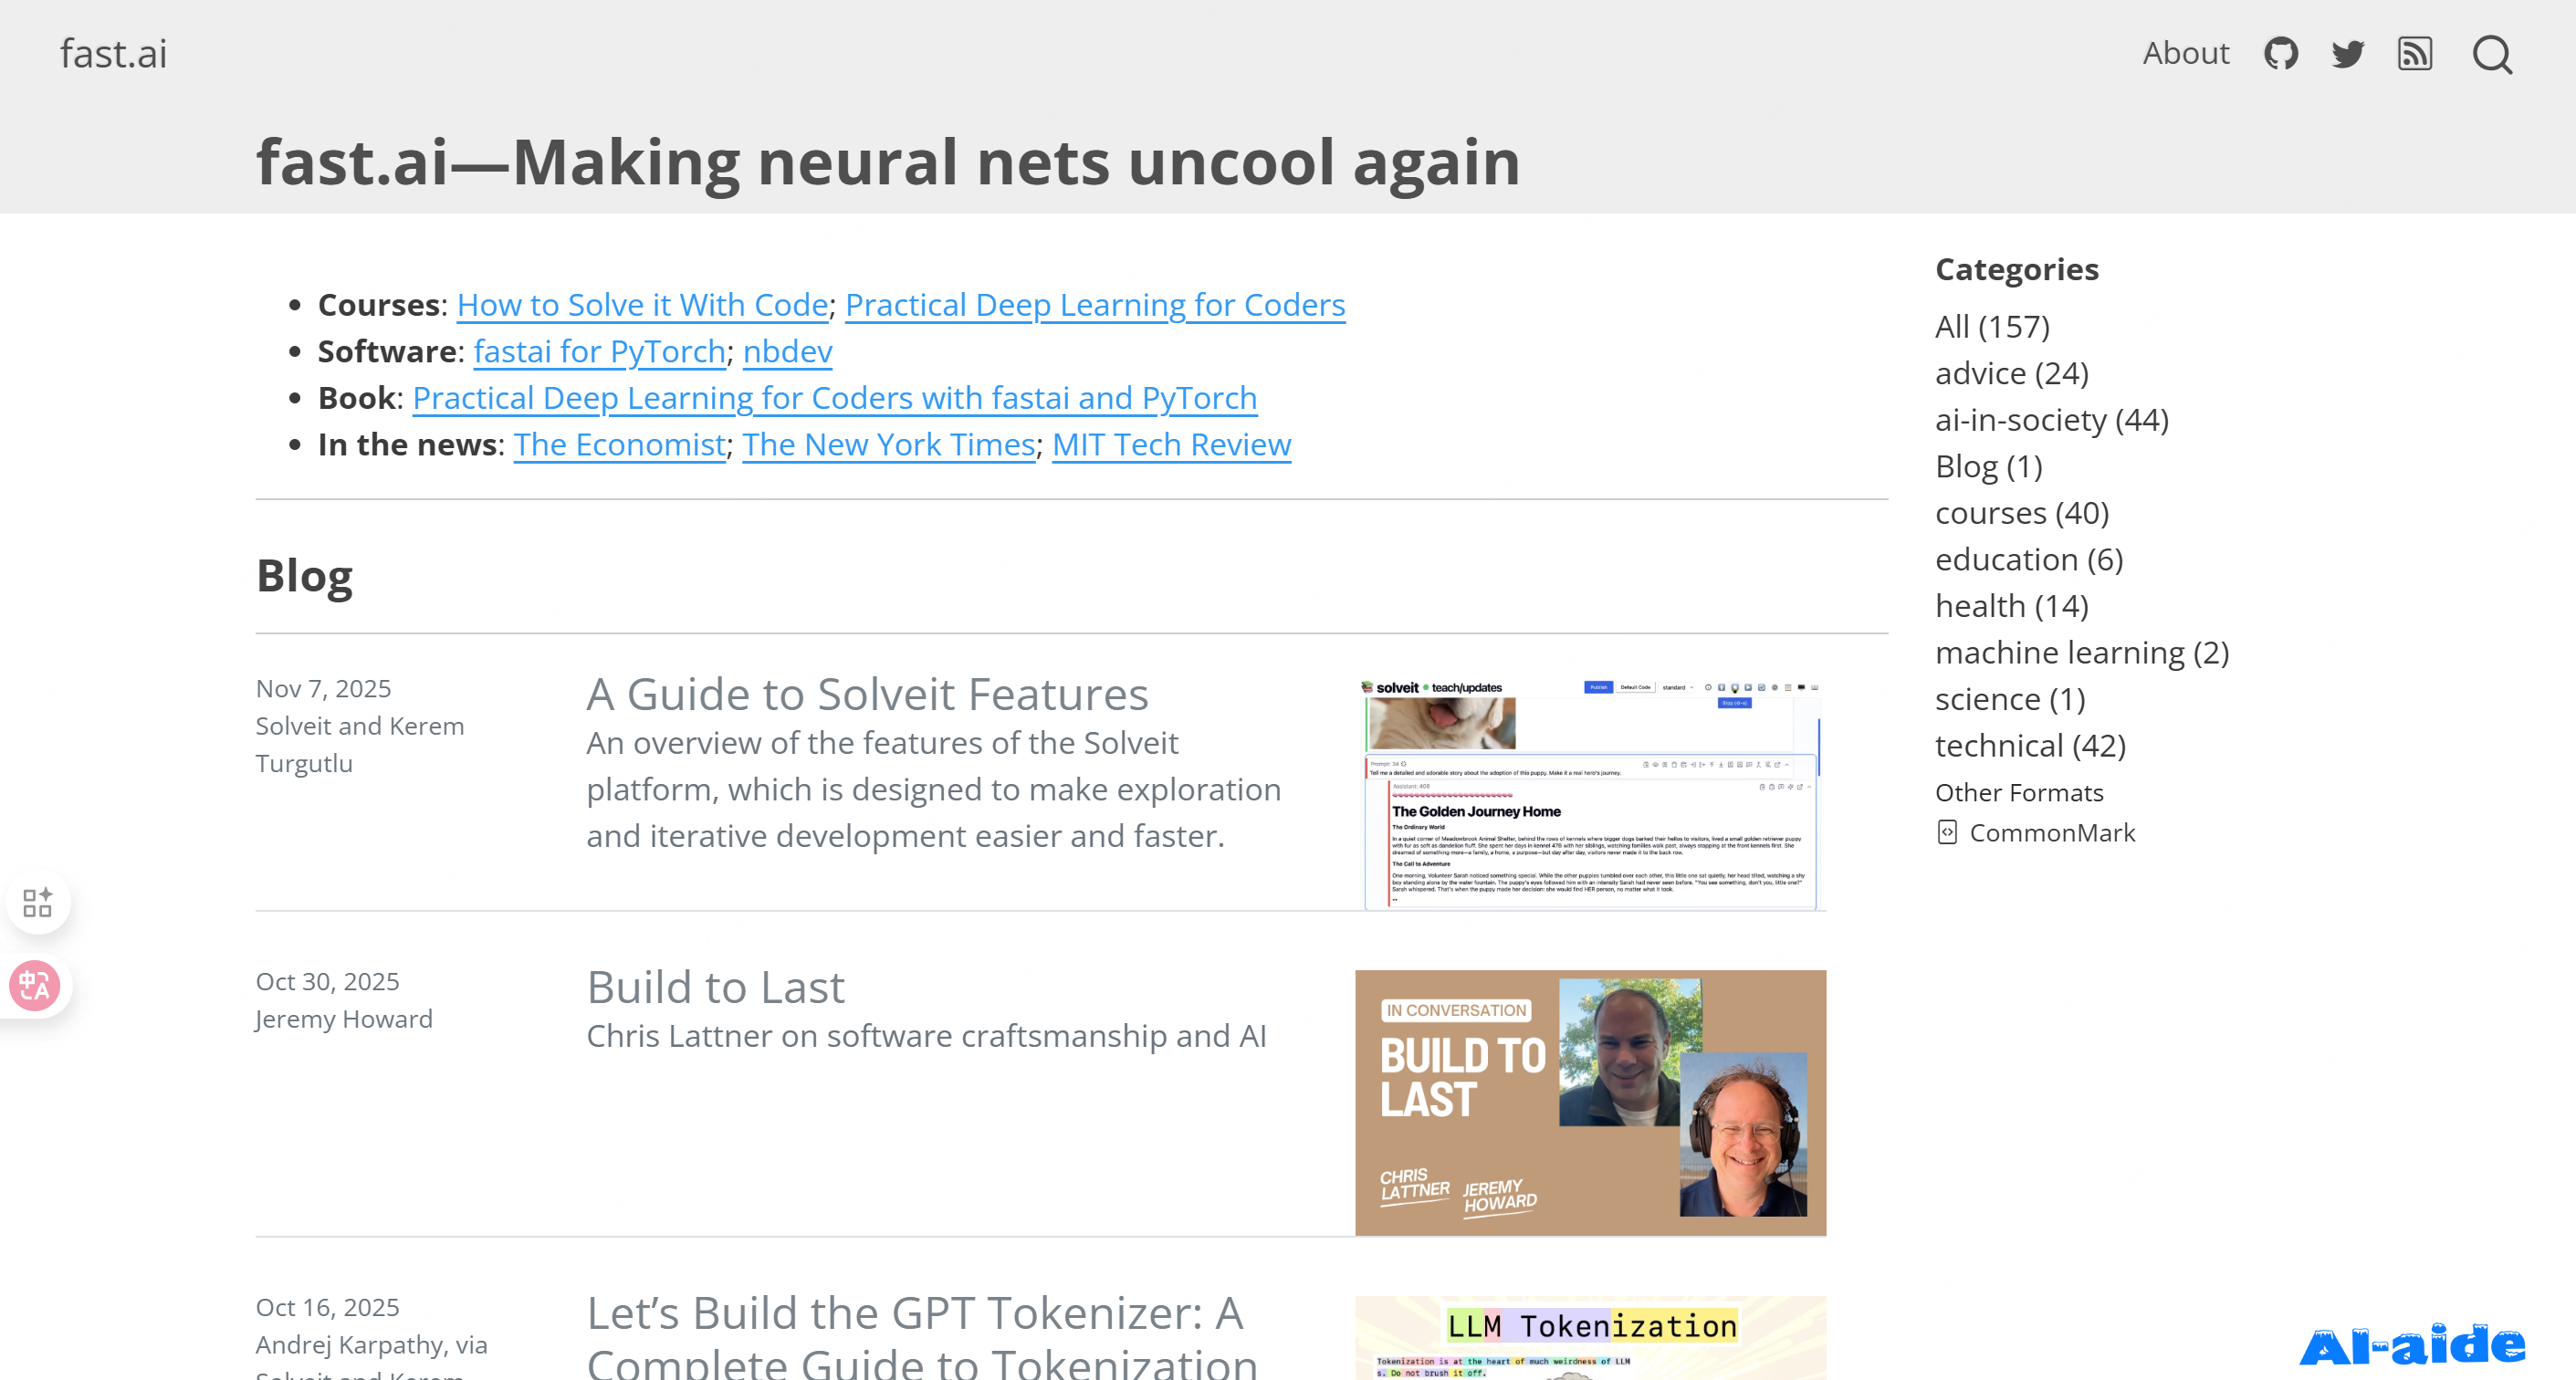Image resolution: width=2576 pixels, height=1380 pixels.
Task: Open the GitHub icon in navbar
Action: (x=2281, y=53)
